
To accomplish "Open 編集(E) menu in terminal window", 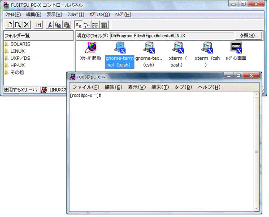I will point(113,88).
